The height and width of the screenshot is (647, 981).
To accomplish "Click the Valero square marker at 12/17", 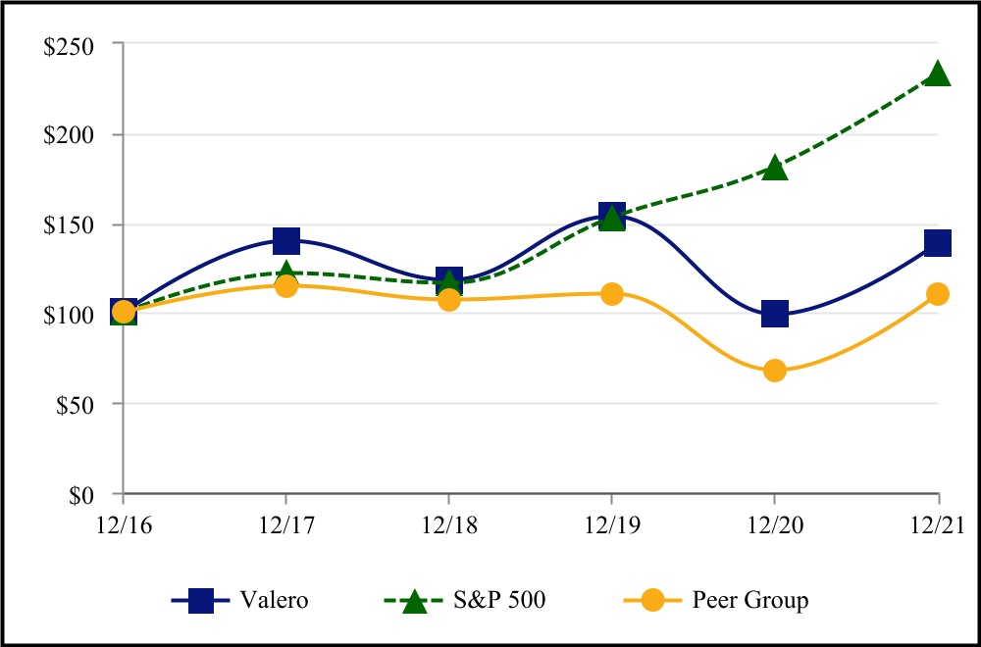I will tap(285, 240).
